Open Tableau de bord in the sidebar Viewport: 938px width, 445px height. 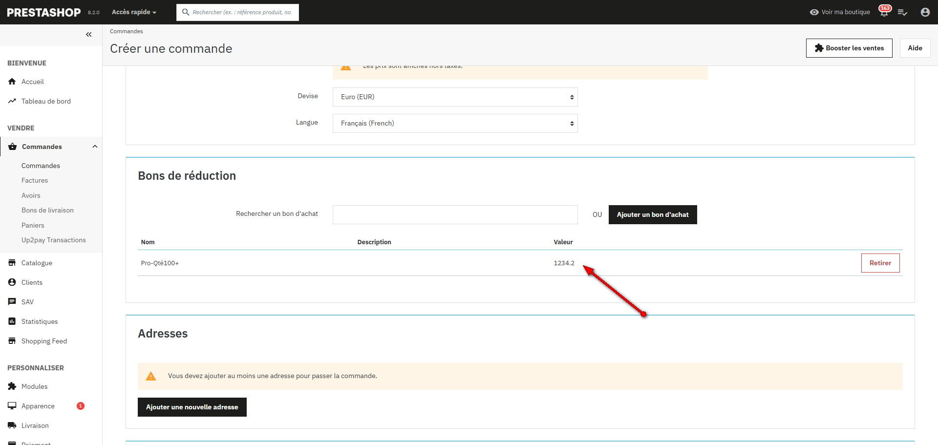click(46, 101)
